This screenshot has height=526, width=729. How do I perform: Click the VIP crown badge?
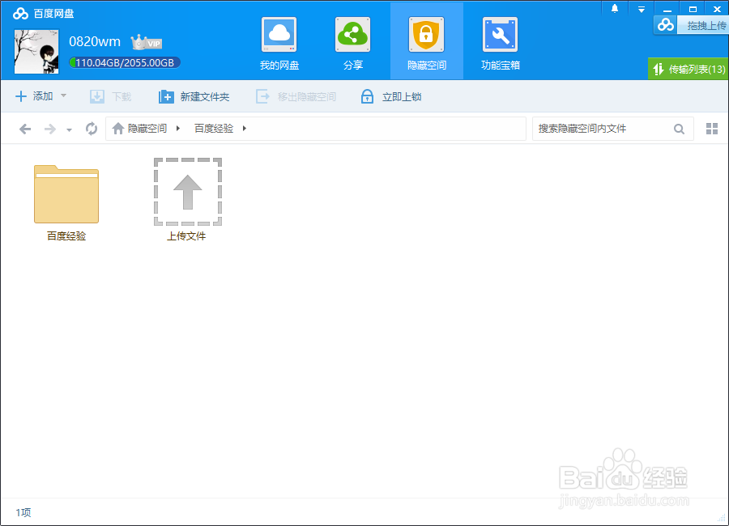[146, 42]
